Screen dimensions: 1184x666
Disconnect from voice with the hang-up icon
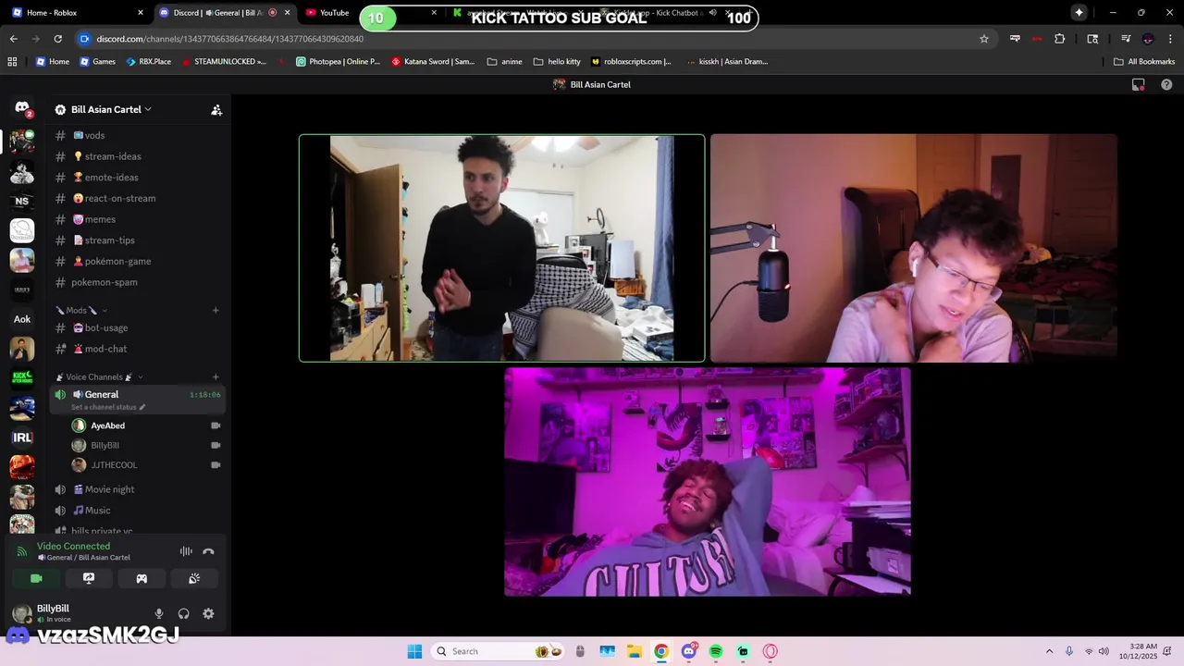point(208,551)
